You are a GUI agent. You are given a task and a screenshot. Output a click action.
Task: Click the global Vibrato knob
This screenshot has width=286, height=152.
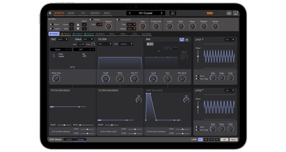coord(215,26)
